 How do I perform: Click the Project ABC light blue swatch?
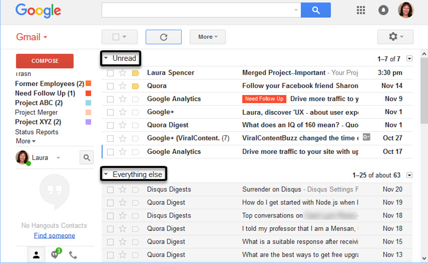pos(88,103)
